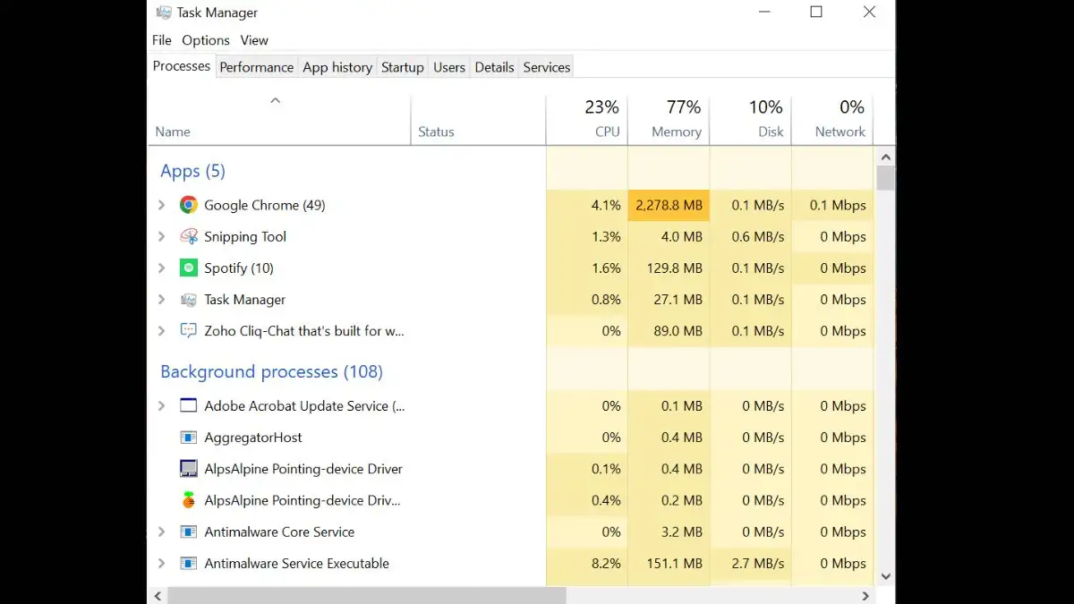Expand the Google Chrome process group
This screenshot has height=604, width=1074.
(x=162, y=205)
